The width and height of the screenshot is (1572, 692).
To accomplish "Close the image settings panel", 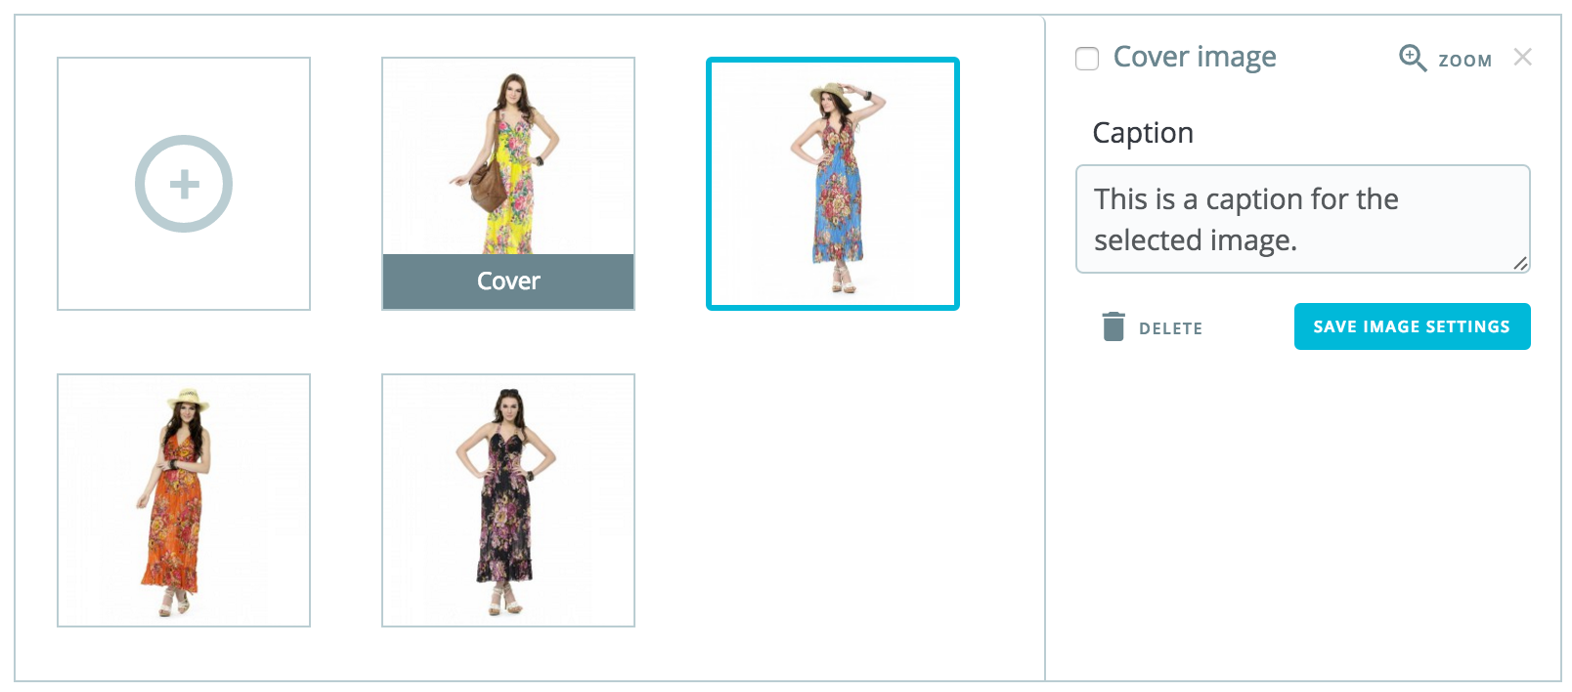I will [1522, 57].
